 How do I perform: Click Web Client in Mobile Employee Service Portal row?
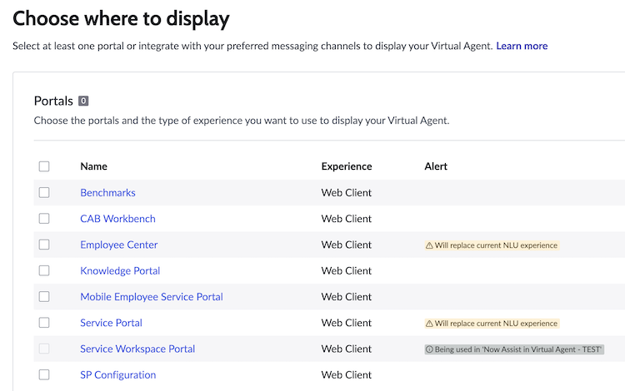click(347, 297)
